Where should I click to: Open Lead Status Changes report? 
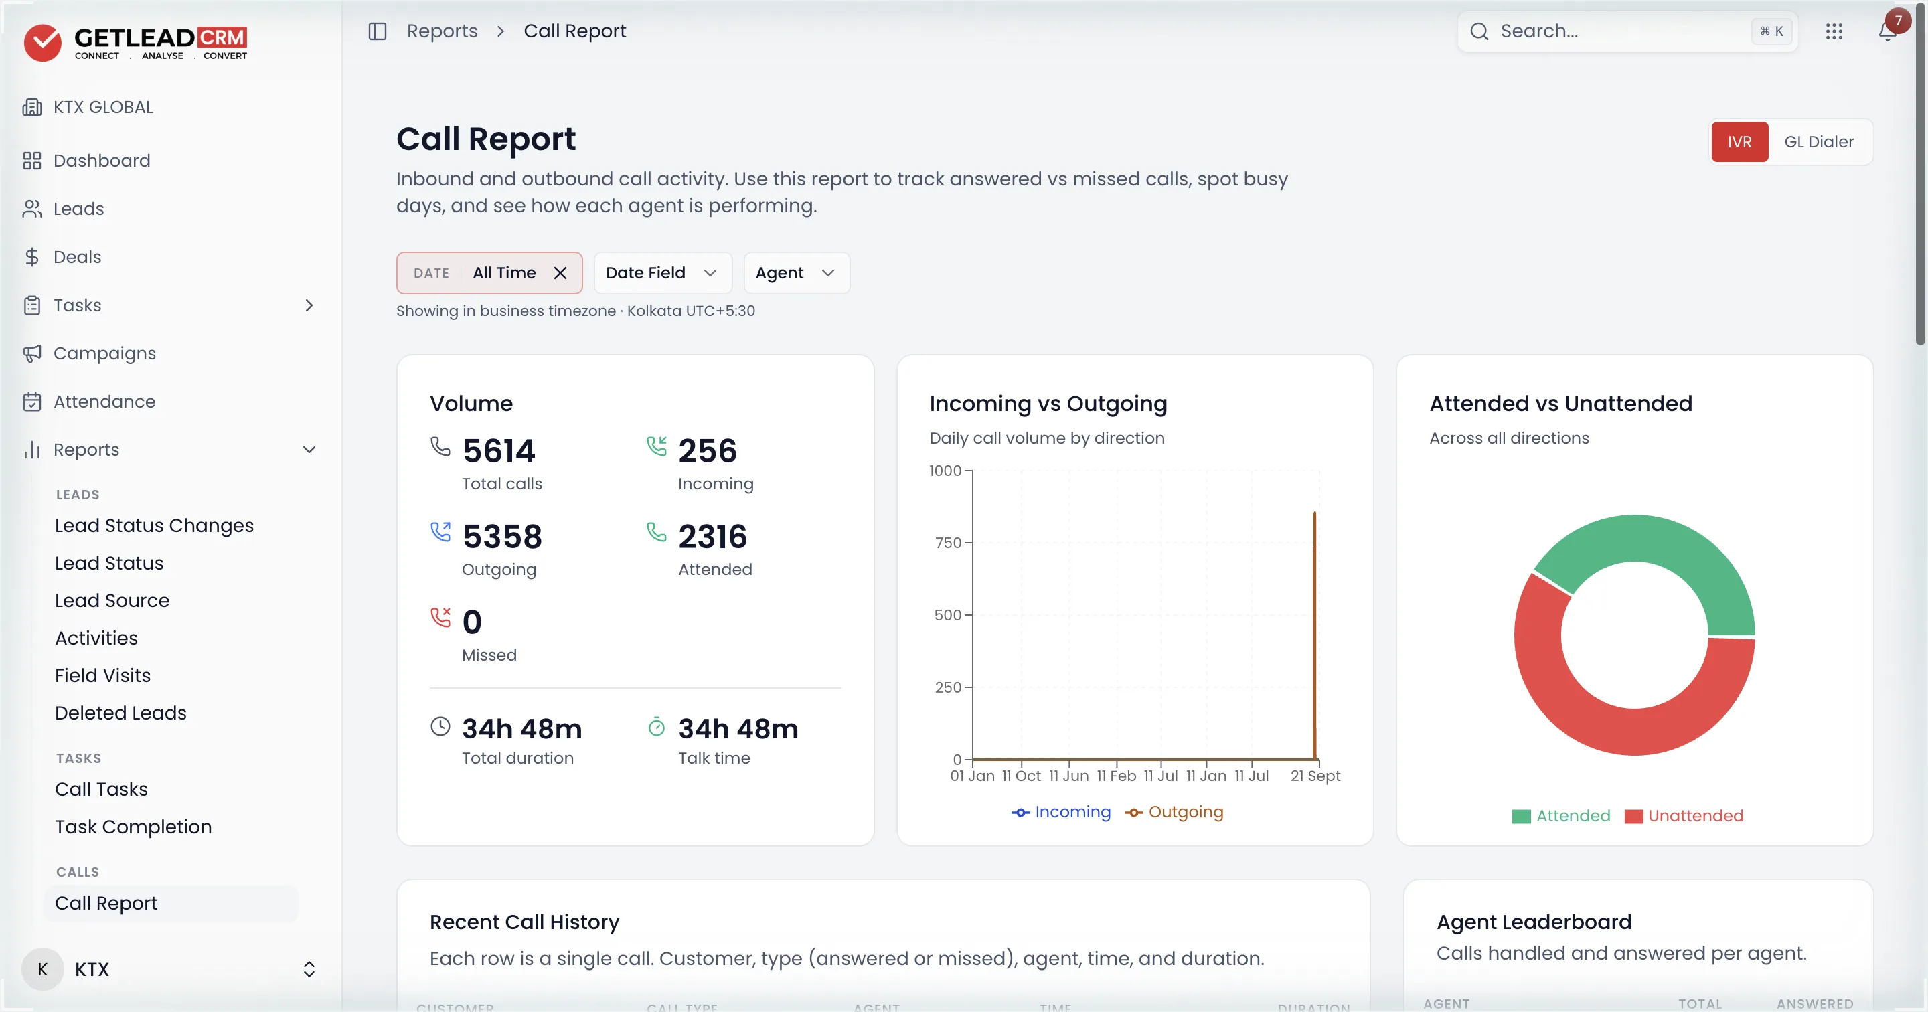click(154, 525)
